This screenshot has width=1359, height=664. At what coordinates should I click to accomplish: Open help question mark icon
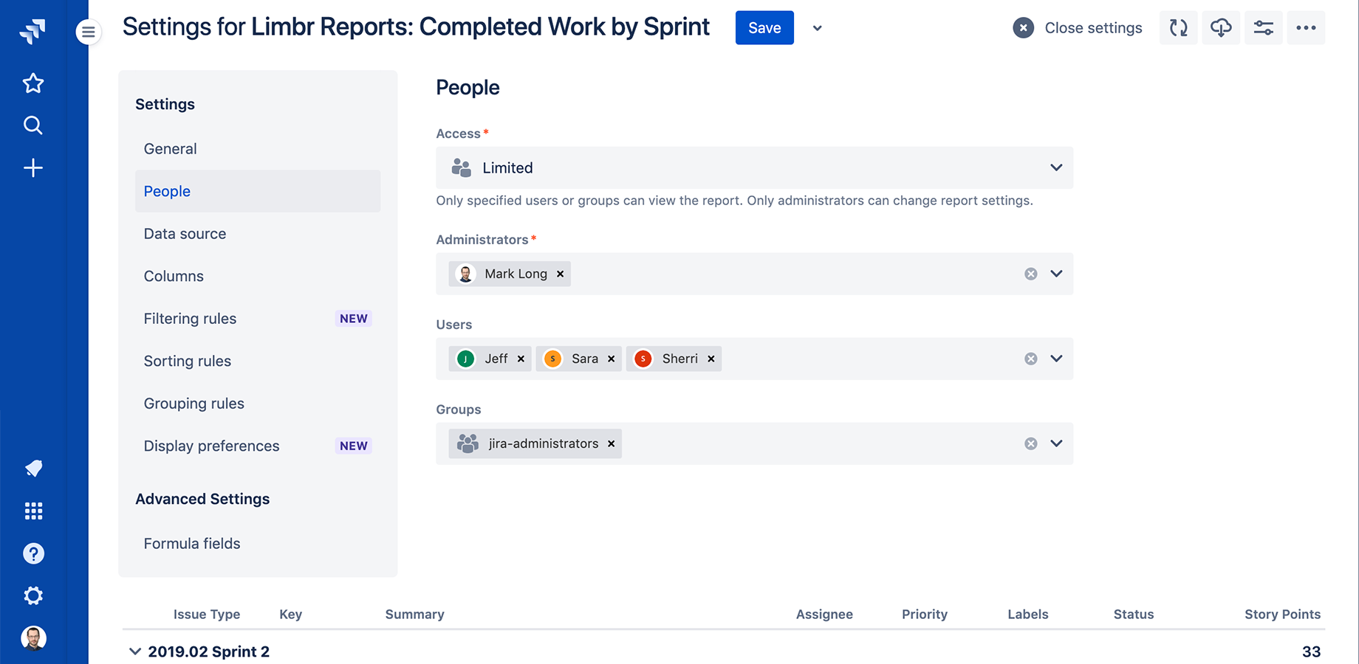coord(33,553)
